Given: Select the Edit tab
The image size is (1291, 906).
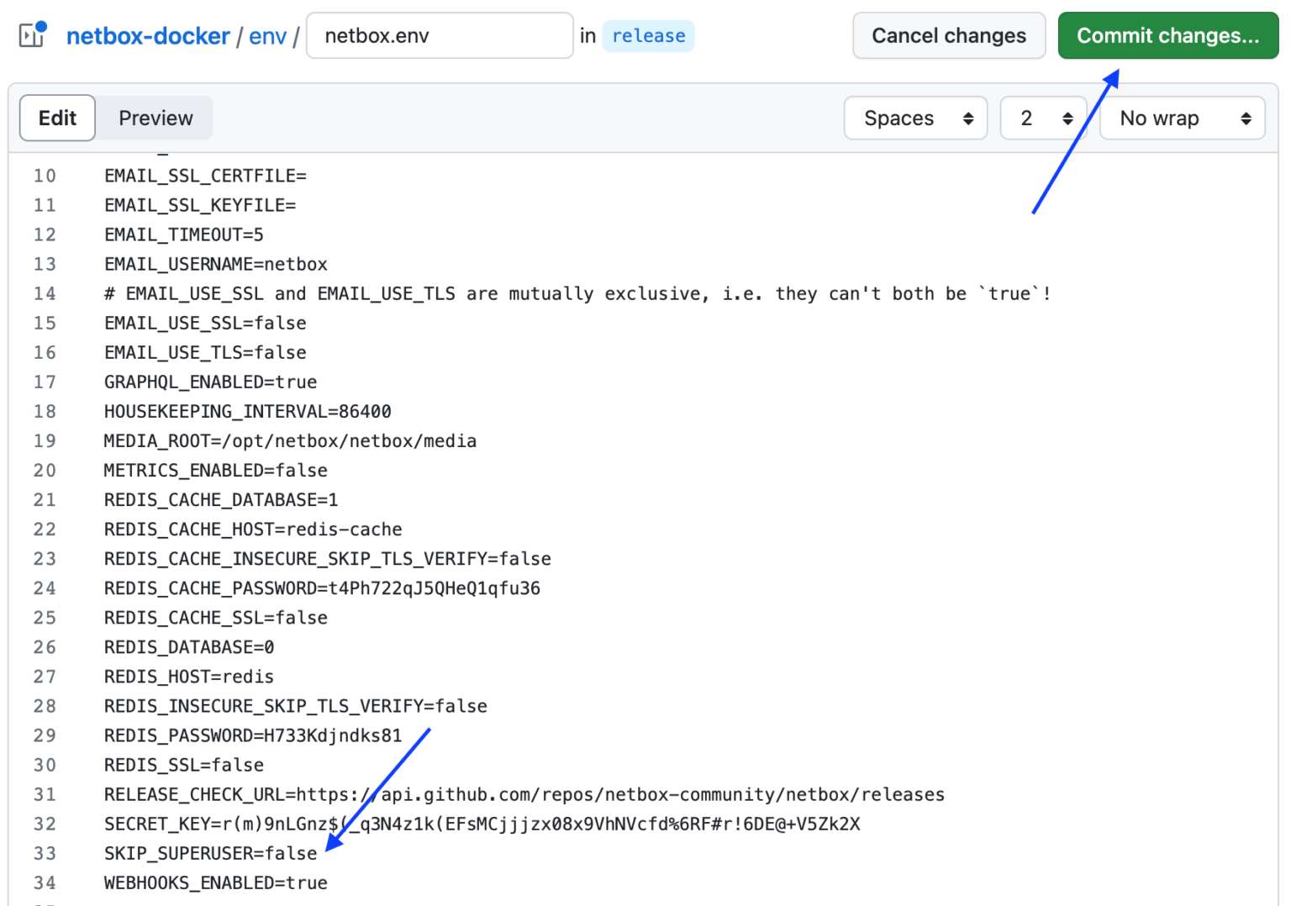Looking at the screenshot, I should (x=56, y=118).
